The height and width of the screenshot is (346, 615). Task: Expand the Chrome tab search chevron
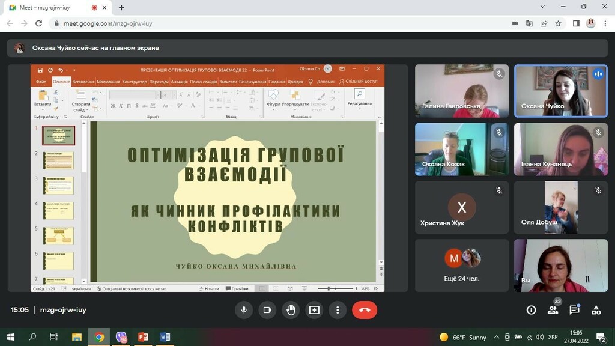[x=542, y=7]
